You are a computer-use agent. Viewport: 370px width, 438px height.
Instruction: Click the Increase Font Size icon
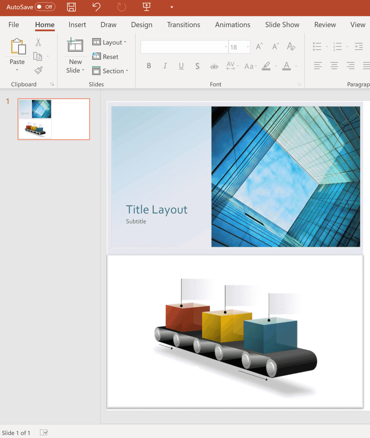(x=259, y=46)
